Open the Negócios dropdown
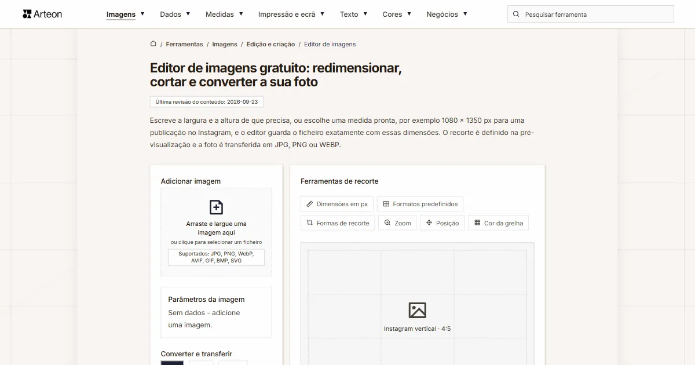 pyautogui.click(x=447, y=14)
